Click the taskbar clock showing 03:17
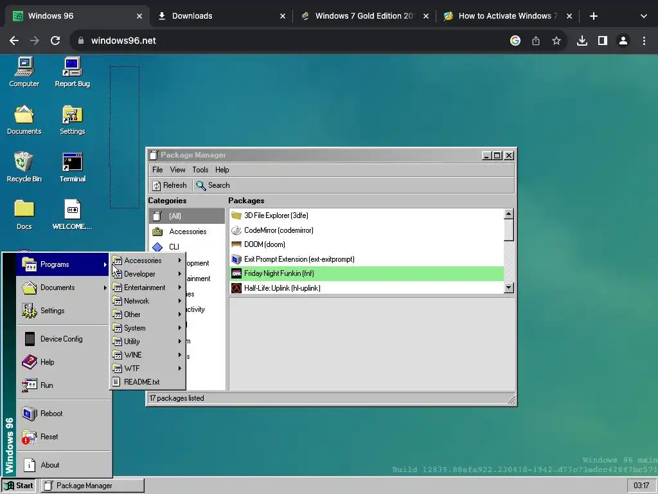This screenshot has width=658, height=494. [641, 486]
